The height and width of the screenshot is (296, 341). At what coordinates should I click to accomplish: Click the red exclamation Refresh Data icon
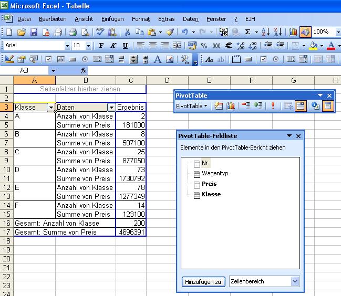click(x=273, y=106)
